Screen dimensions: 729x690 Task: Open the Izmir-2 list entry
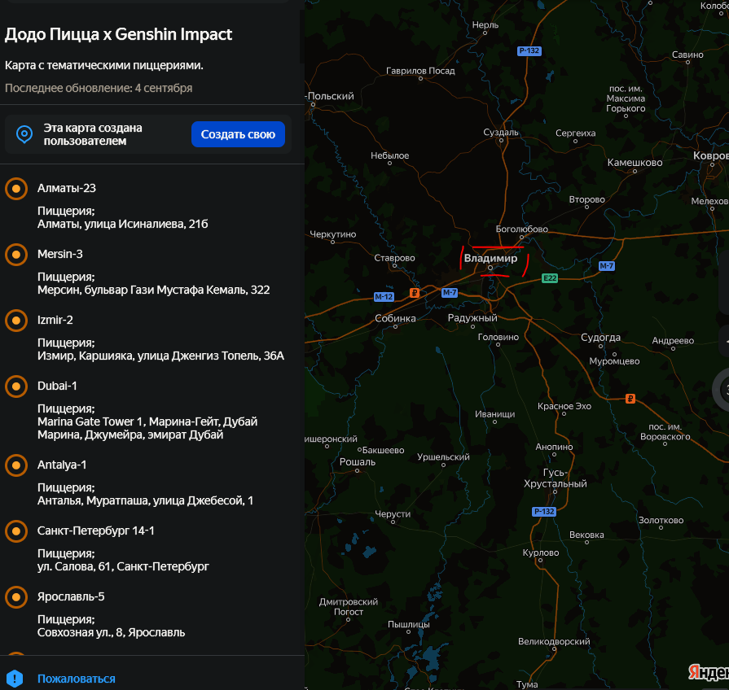[55, 320]
